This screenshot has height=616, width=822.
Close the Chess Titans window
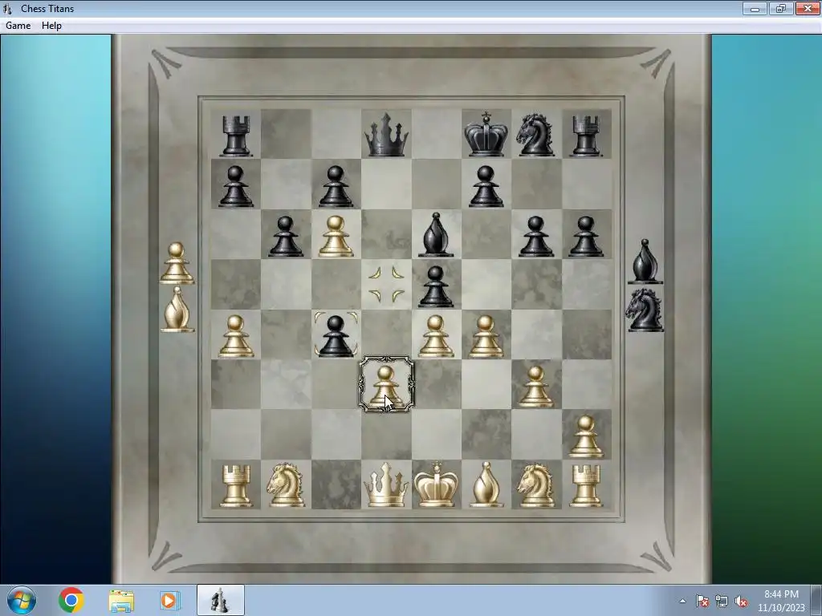808,8
